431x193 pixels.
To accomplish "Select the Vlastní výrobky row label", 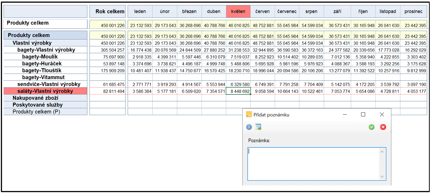I will [45, 43].
